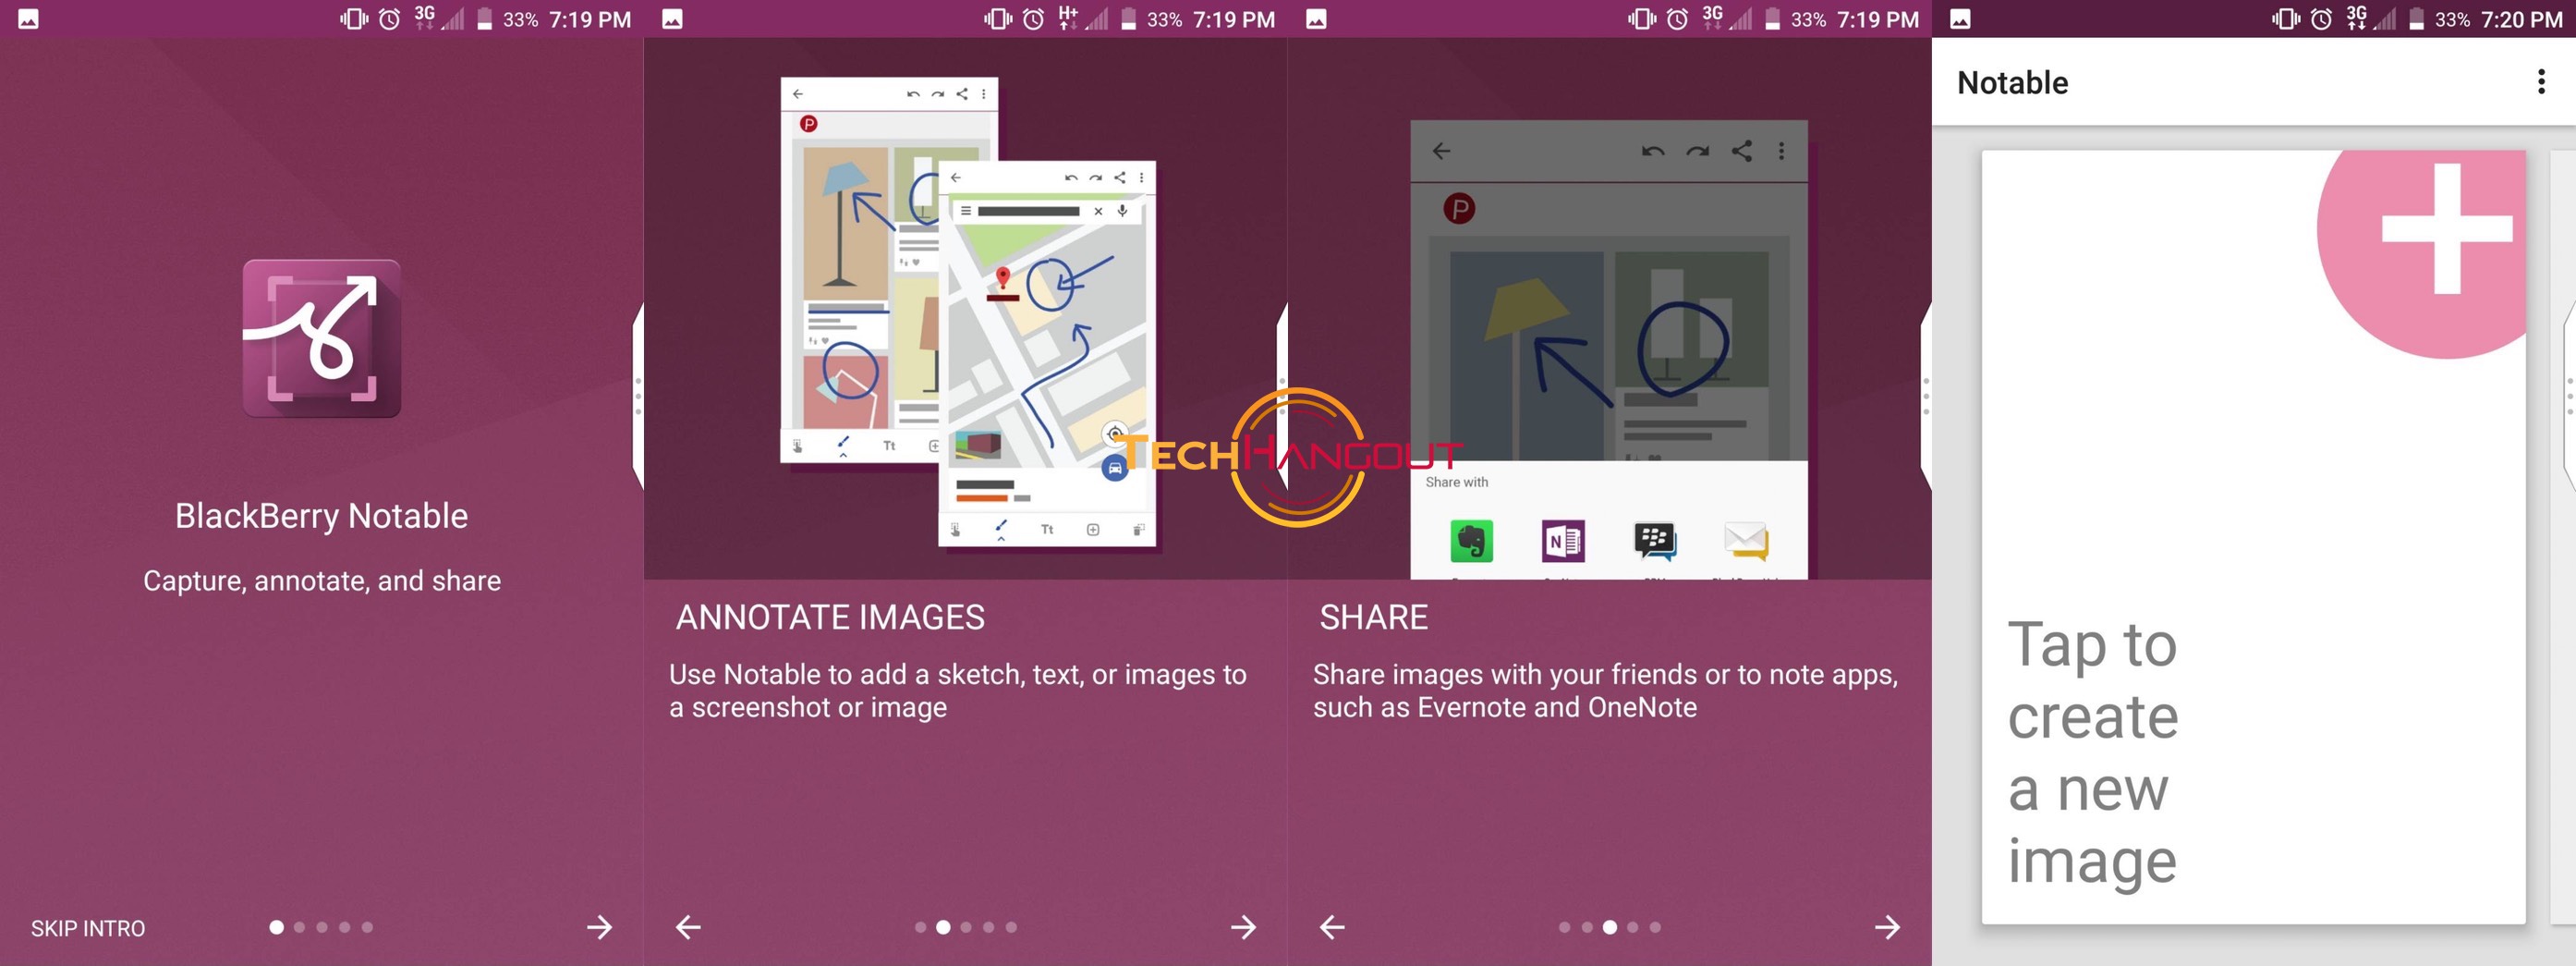Tap alarm icon in status bar showing 7:20 PM
The height and width of the screenshot is (966, 2576).
(x=2321, y=19)
